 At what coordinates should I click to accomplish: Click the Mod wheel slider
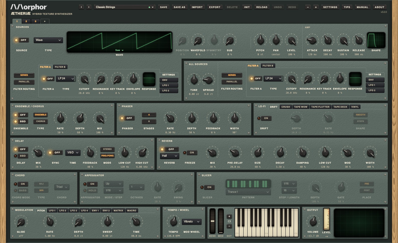click(x=221, y=221)
